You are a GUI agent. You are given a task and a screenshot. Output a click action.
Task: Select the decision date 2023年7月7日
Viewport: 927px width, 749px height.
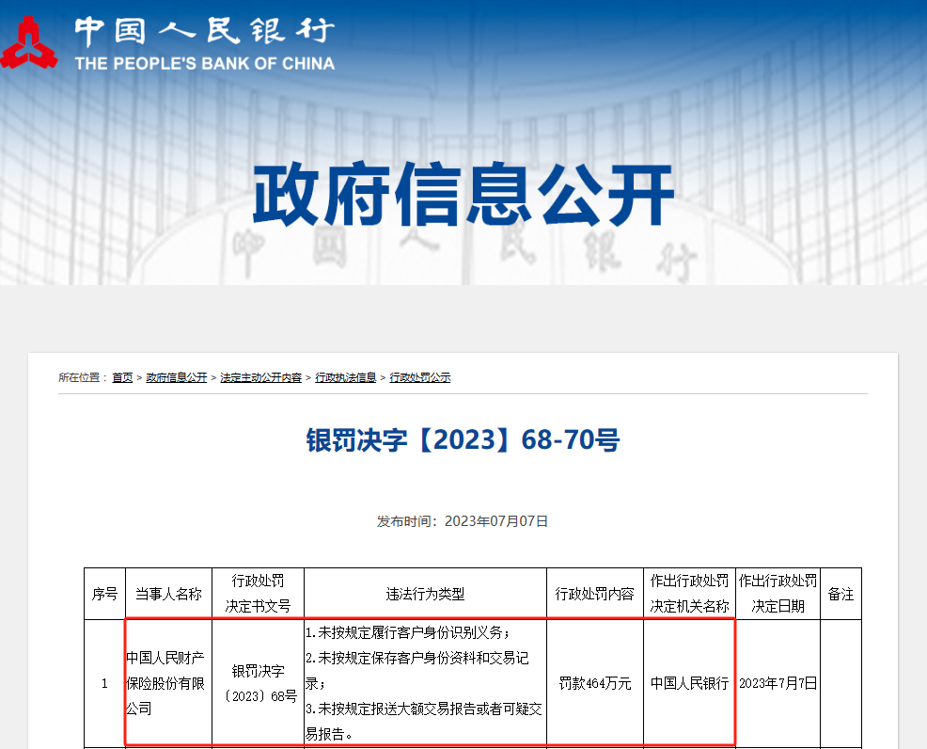pos(778,683)
